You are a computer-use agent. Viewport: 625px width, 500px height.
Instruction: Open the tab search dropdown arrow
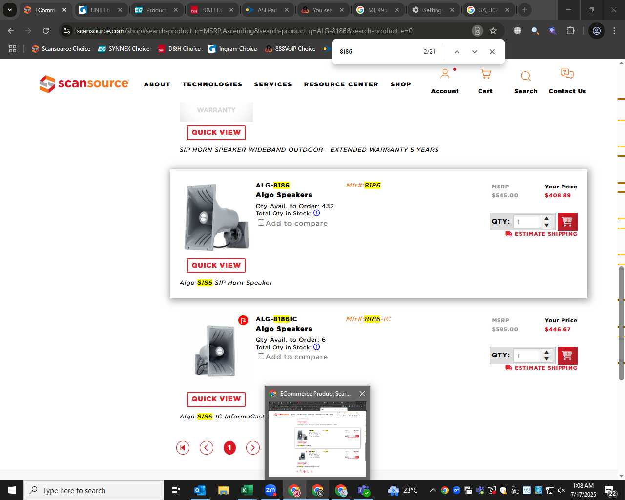[9, 10]
